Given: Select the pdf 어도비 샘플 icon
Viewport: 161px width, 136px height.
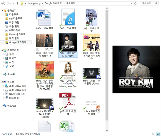Looking at the screenshot, I should (x=68, y=101).
